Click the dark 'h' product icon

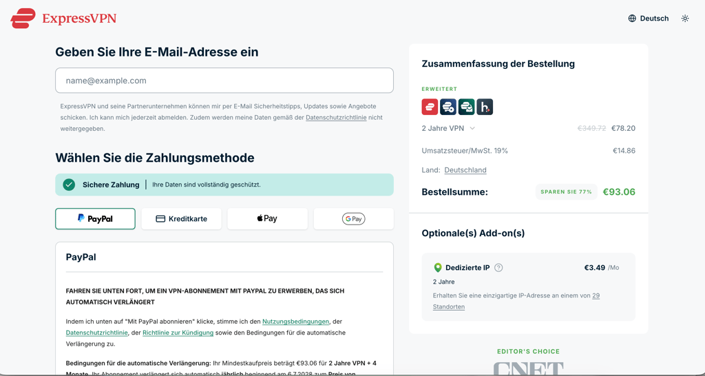click(x=485, y=107)
